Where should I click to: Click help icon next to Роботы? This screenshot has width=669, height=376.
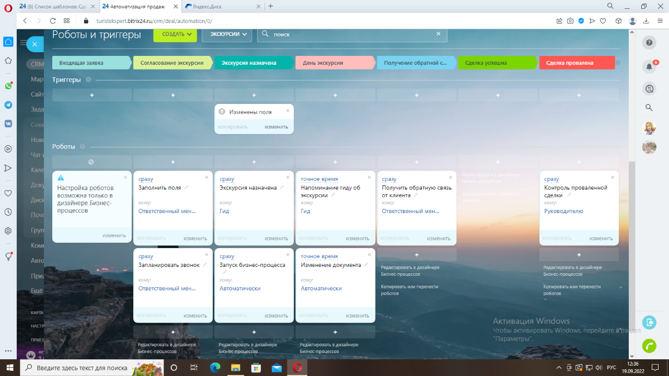pyautogui.click(x=83, y=147)
